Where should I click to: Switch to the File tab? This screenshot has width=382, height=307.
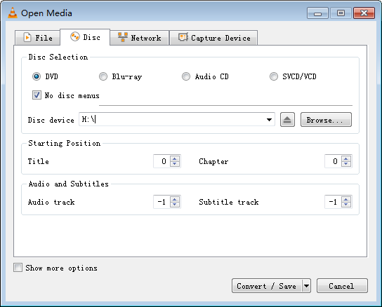pyautogui.click(x=37, y=38)
